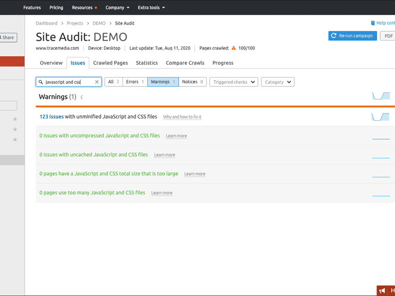Toggle the Notices filter
The width and height of the screenshot is (395, 296).
(x=192, y=82)
